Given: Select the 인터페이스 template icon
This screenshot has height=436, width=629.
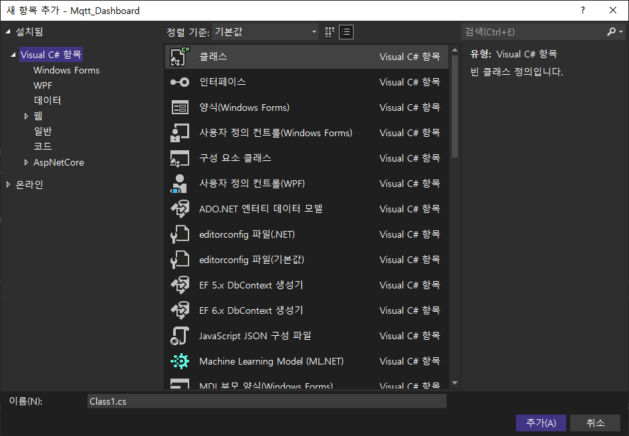Looking at the screenshot, I should pos(179,82).
